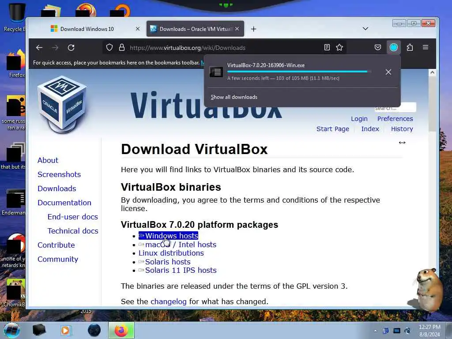The width and height of the screenshot is (452, 339).
Task: Click the padlock site security icon
Action: point(122,47)
